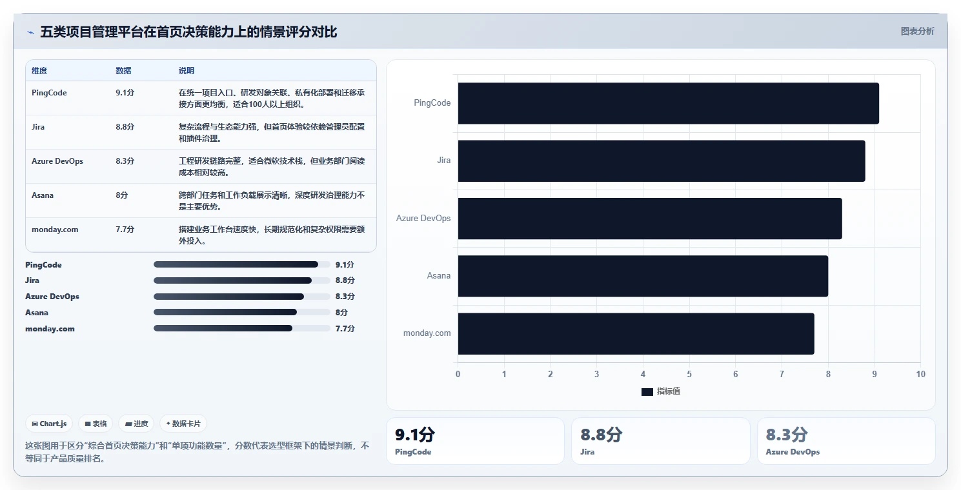The width and height of the screenshot is (961, 490).
Task: Click the 7.7分 label beside monday.com progress bar
Action: [x=345, y=329]
